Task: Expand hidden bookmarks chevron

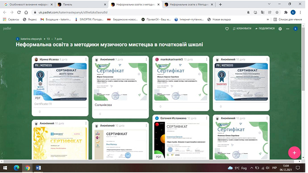Action: pyautogui.click(x=268, y=20)
